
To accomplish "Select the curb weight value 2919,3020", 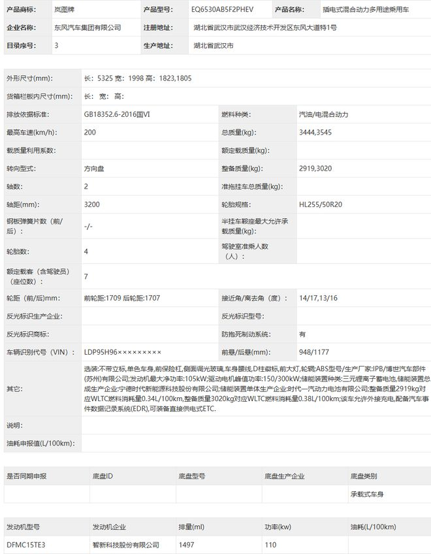I will point(315,169).
